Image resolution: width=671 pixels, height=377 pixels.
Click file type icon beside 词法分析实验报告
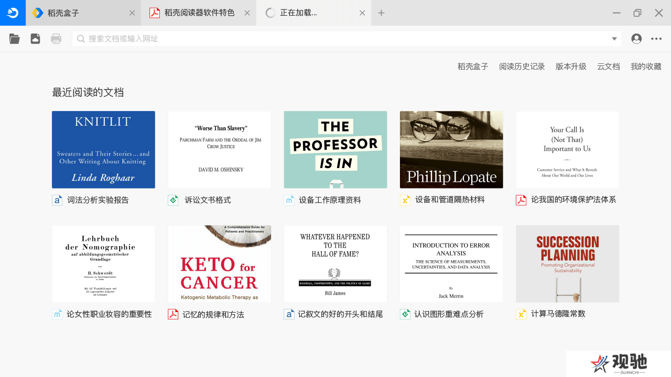point(57,200)
